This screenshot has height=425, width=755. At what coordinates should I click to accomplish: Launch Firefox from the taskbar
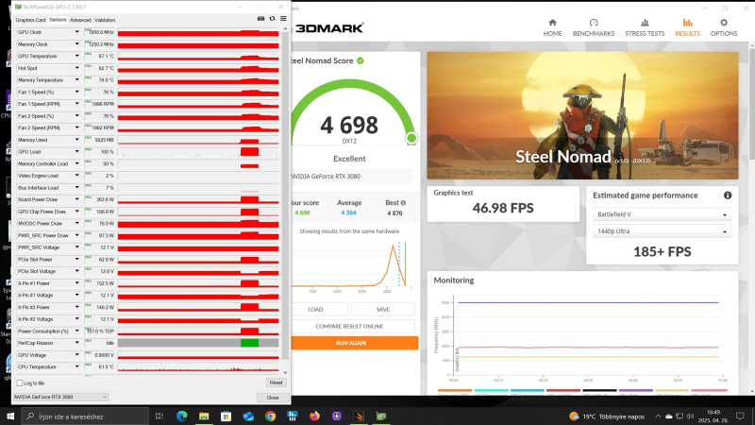click(314, 416)
